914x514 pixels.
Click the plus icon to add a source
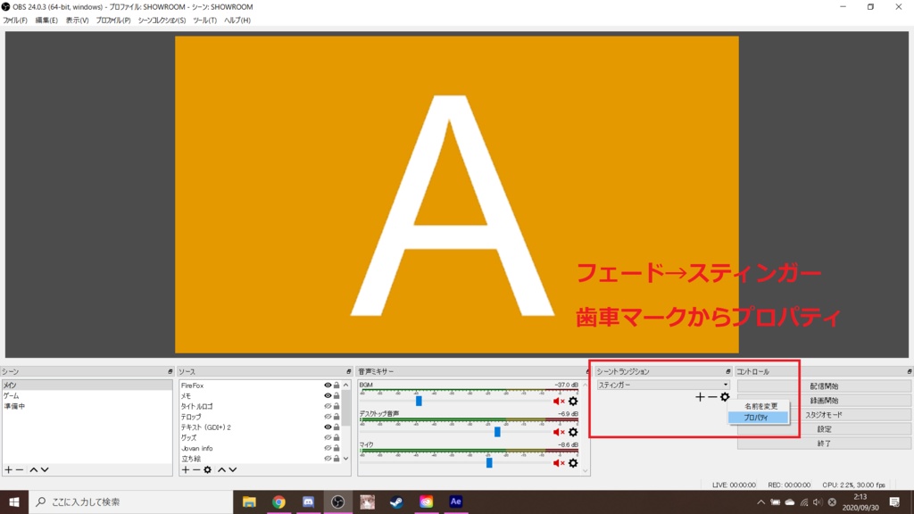tap(186, 470)
